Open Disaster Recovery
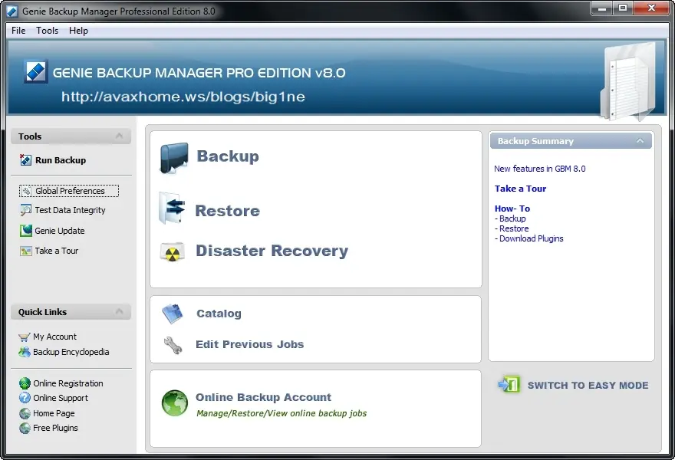Viewport: 675px width, 460px height. click(272, 251)
